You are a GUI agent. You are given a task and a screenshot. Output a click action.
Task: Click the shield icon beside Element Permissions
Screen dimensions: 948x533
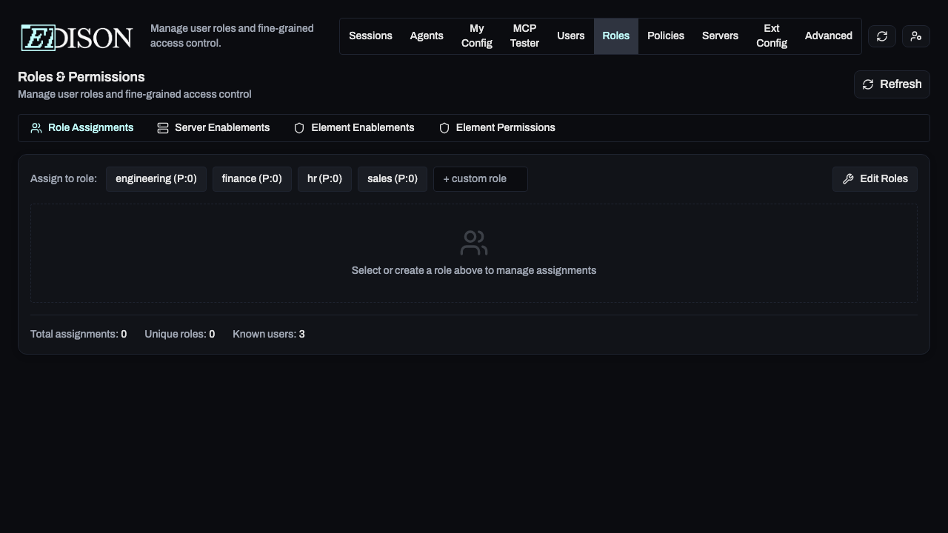(x=444, y=127)
